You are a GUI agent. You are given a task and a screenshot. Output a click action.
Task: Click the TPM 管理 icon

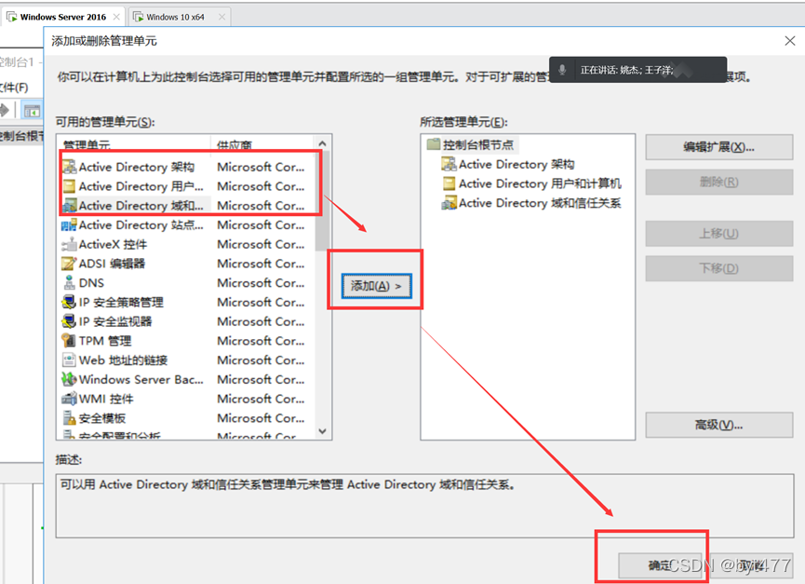[x=69, y=341]
